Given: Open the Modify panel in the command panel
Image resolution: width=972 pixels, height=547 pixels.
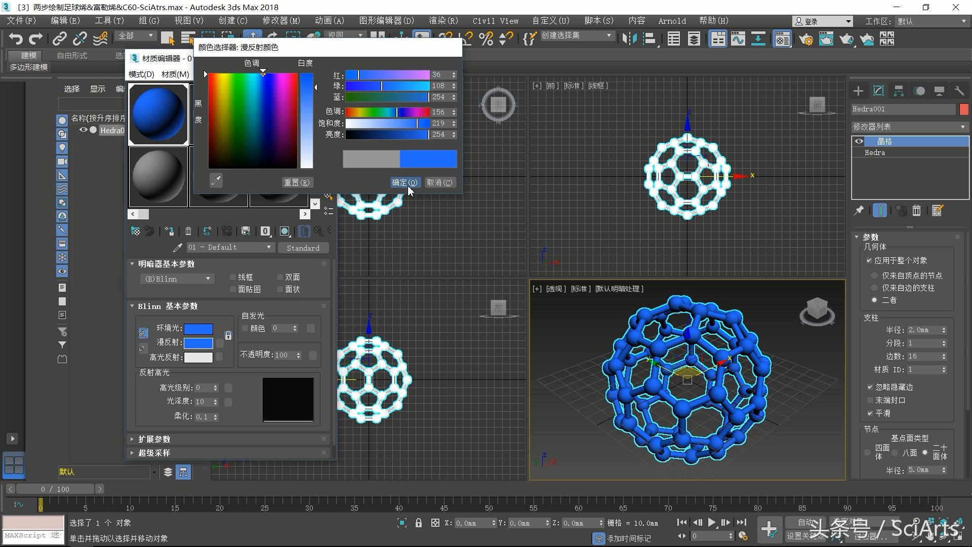Looking at the screenshot, I should (x=878, y=91).
